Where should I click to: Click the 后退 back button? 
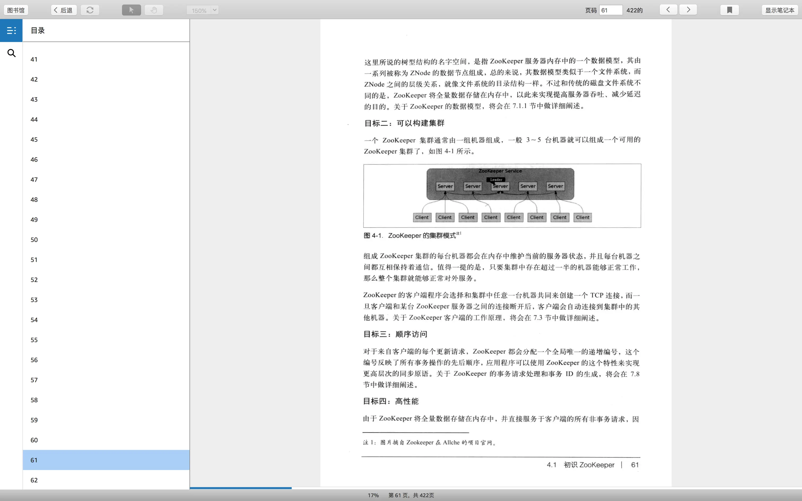click(64, 10)
